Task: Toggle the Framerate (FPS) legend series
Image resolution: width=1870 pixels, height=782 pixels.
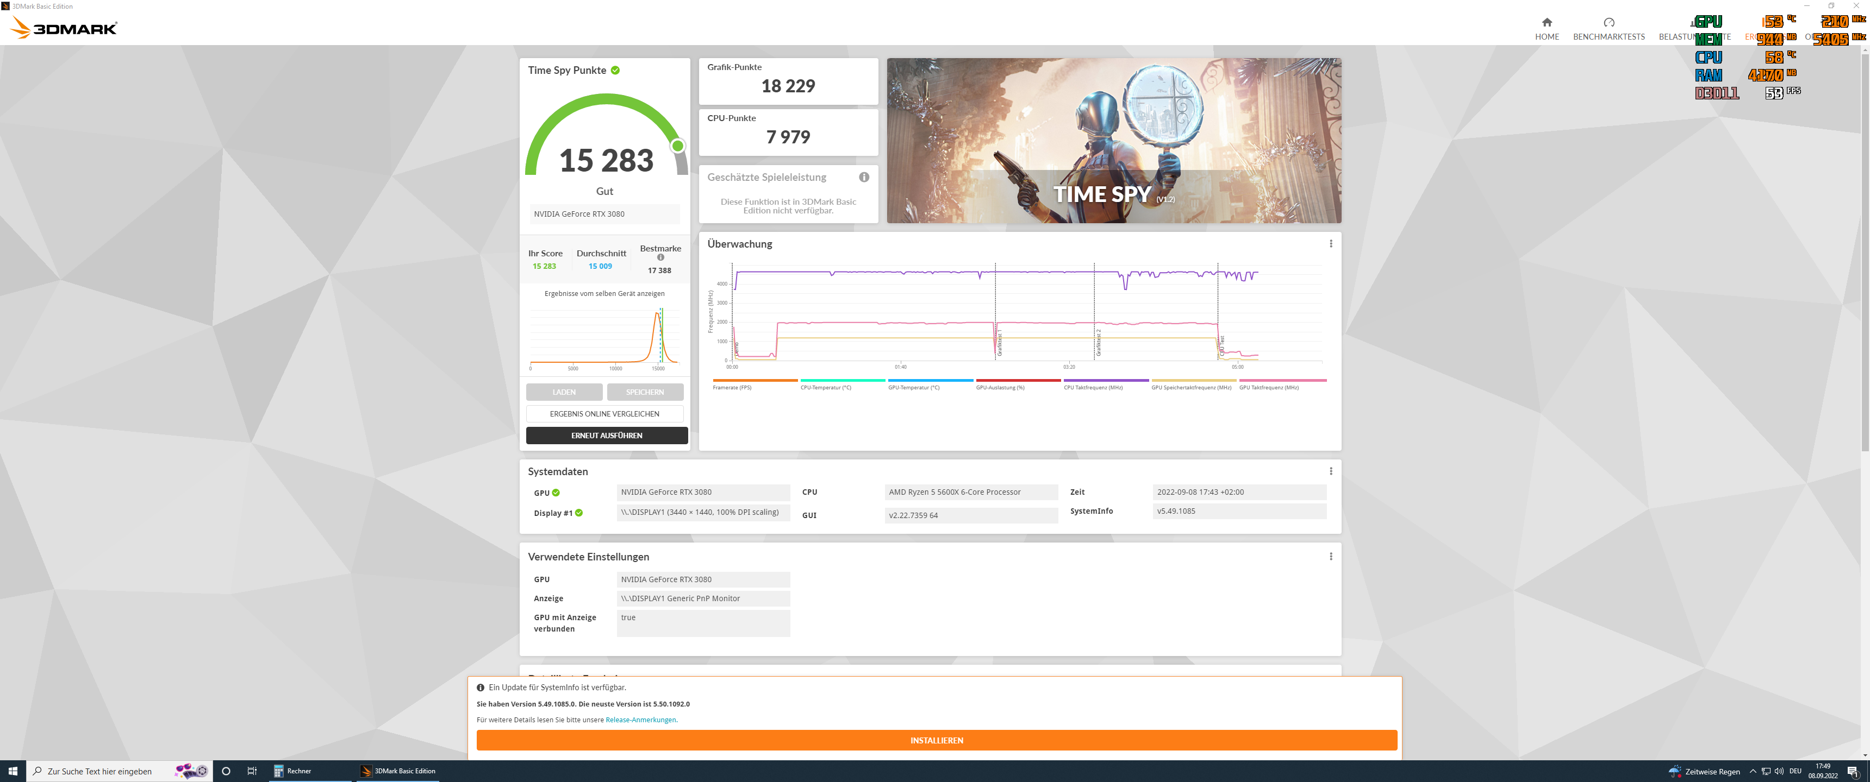Action: tap(732, 387)
